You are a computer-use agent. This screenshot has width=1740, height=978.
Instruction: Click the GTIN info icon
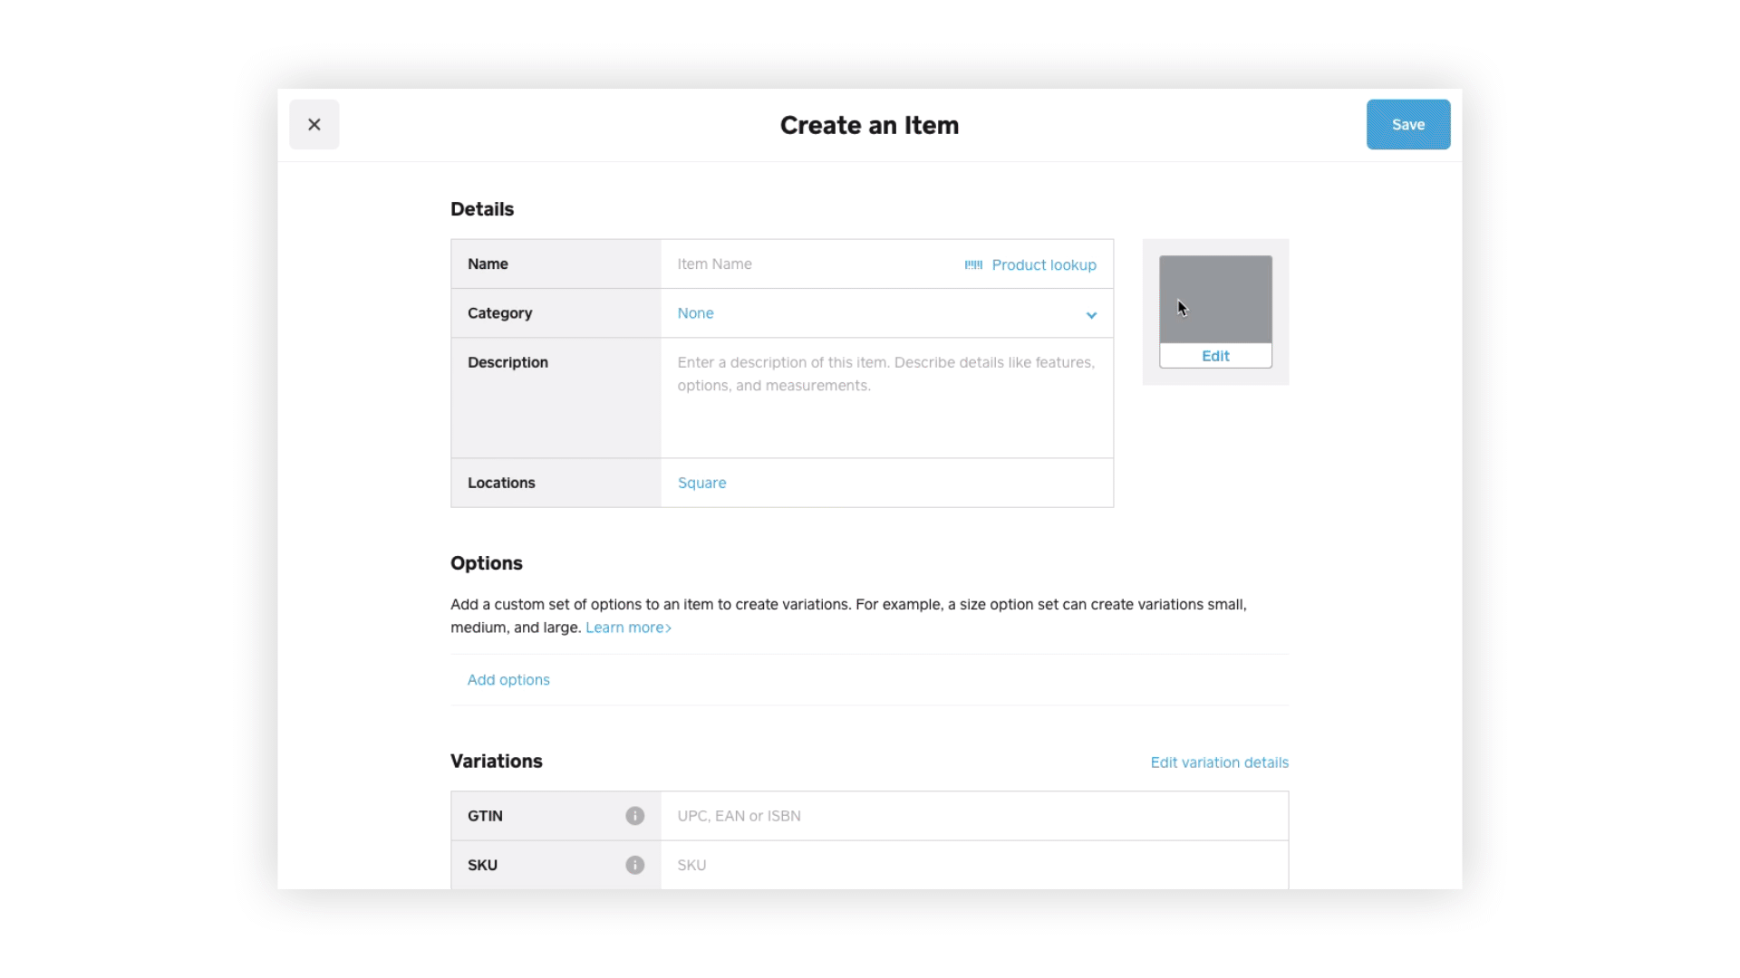tap(634, 816)
